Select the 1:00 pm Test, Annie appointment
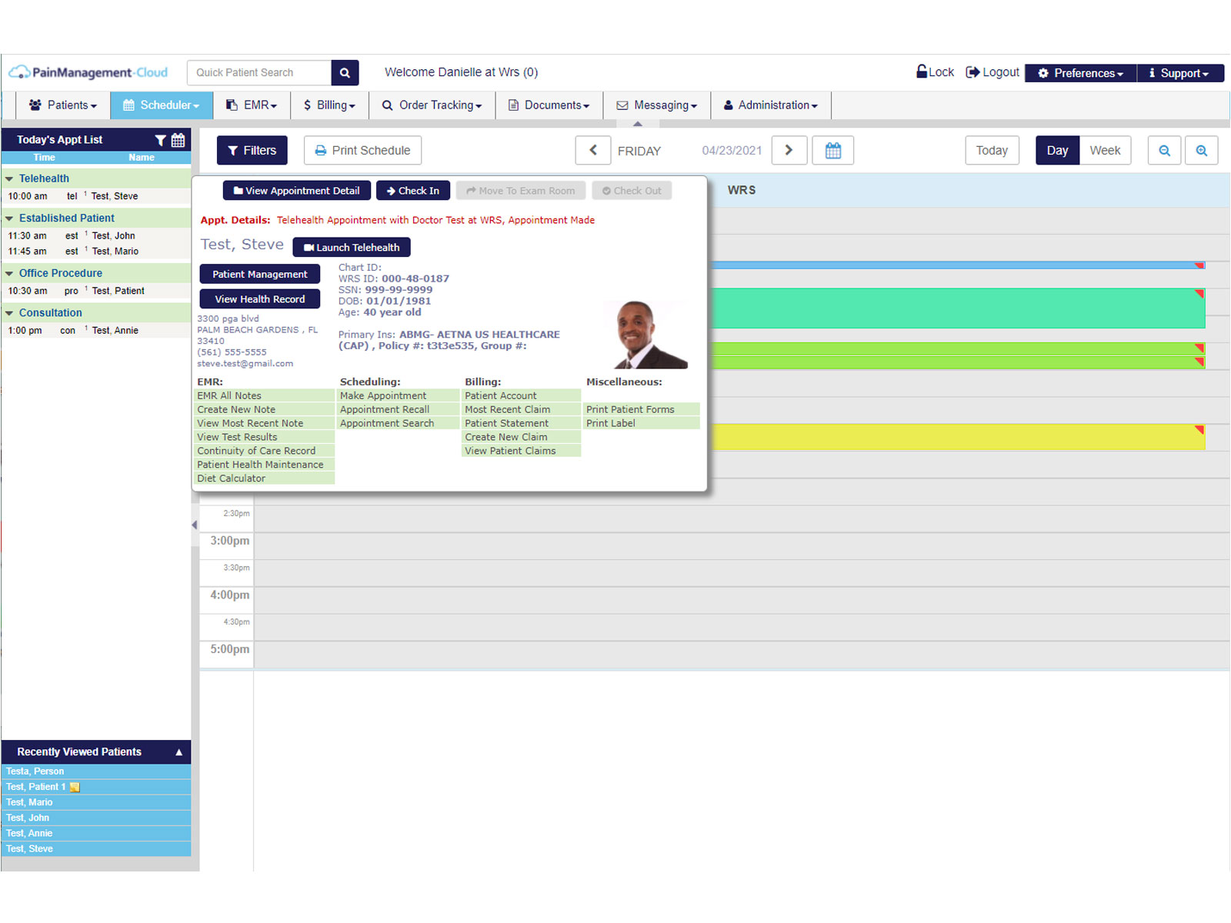This screenshot has width=1231, height=923. pos(96,331)
